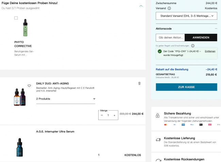The width and height of the screenshot is (221, 162).
Task: Open the rules and restrictions info icon
Action: 192,46
